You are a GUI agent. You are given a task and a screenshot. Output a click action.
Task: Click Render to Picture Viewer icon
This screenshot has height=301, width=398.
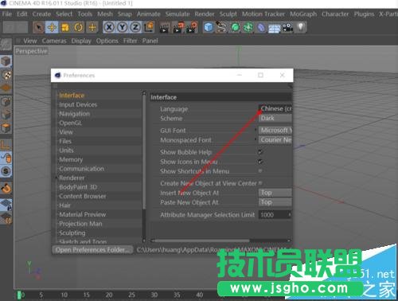tap(178, 27)
